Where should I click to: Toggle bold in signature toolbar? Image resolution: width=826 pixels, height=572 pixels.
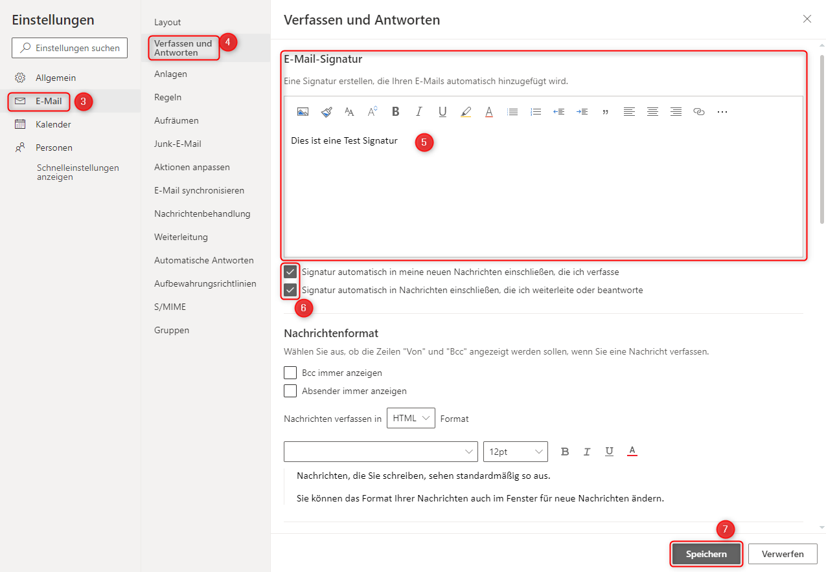coord(396,112)
